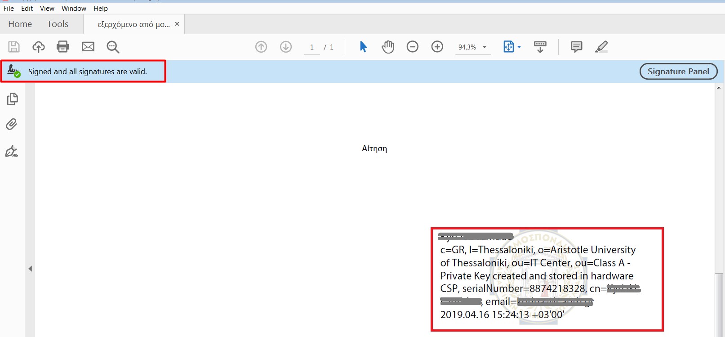Toggle the Signatures pen side panel
Viewport: 725px width, 337px height.
[12, 152]
